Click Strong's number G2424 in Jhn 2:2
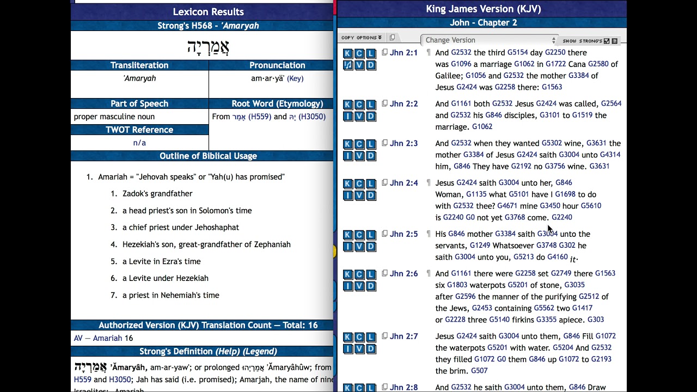This screenshot has height=392, width=697. coord(546,103)
